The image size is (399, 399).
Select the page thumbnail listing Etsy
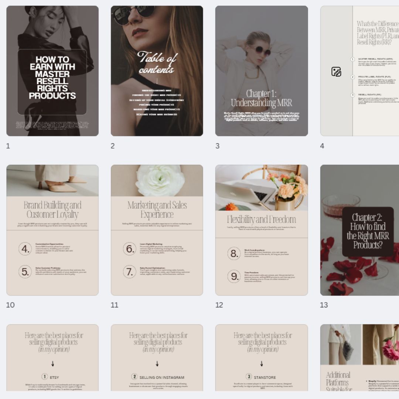pyautogui.click(x=52, y=357)
